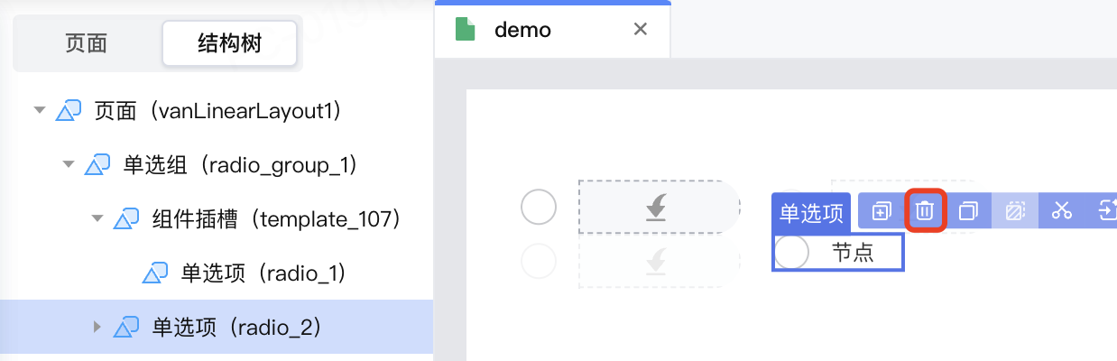Click the green file icon on demo tab

[466, 30]
